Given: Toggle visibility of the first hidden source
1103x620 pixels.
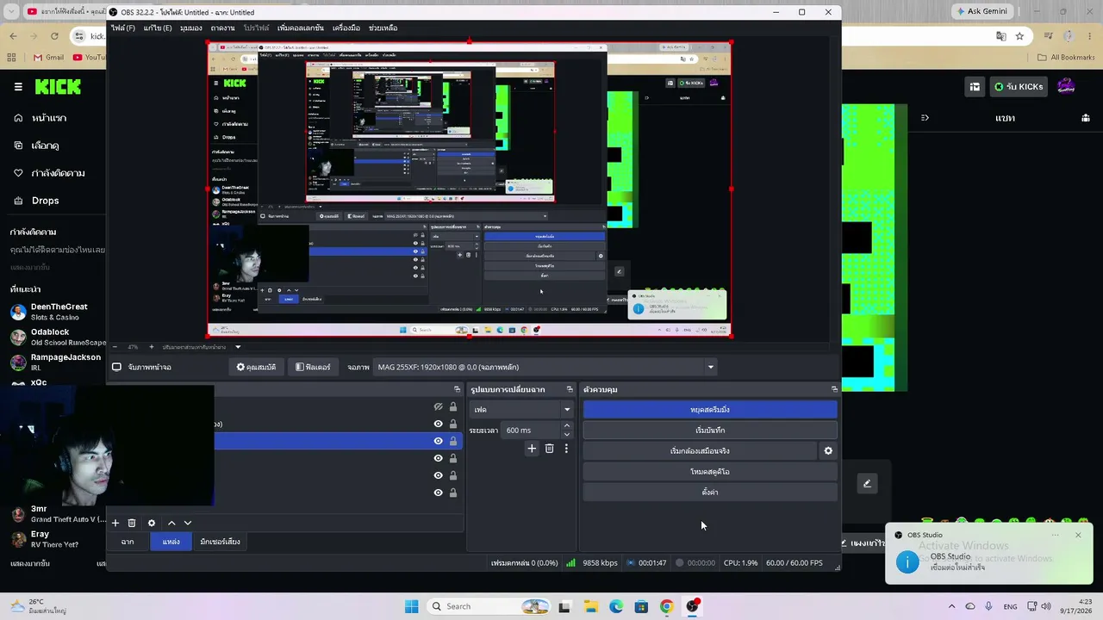Looking at the screenshot, I should 438,406.
